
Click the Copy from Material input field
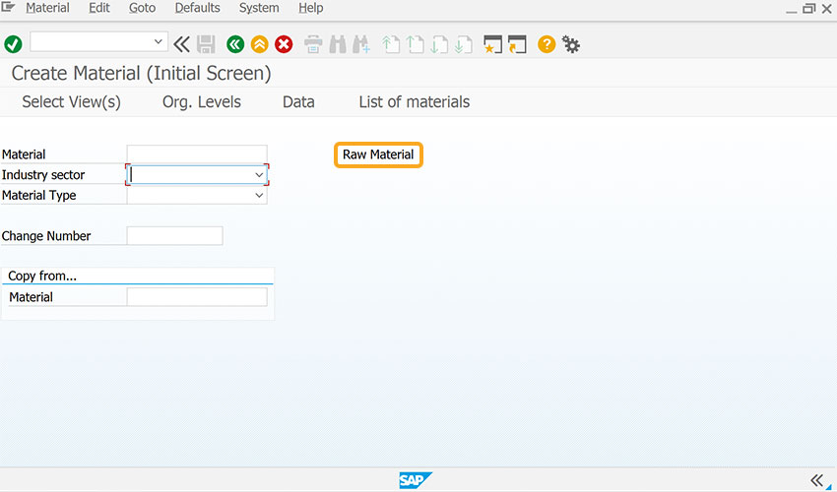(x=197, y=297)
